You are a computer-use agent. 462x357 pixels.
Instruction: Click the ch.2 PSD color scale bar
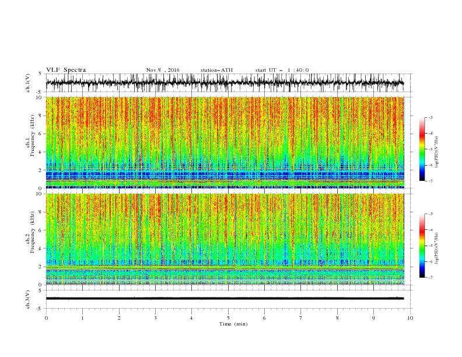[422, 246]
